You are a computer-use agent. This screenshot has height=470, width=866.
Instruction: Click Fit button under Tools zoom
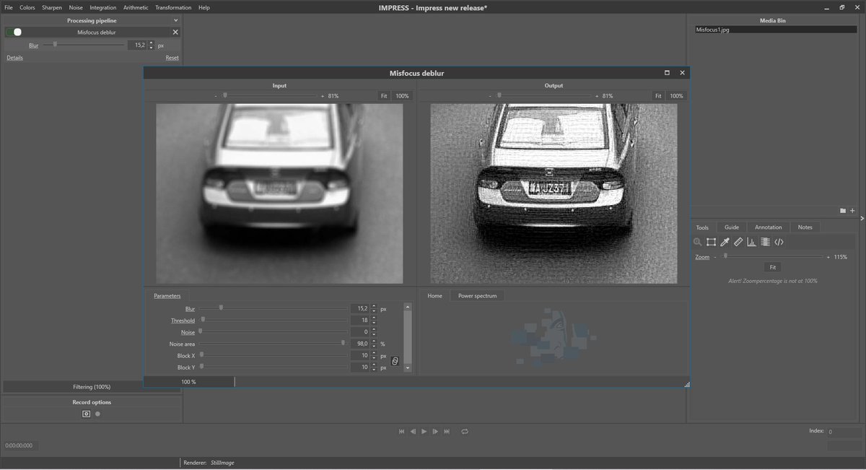tap(773, 267)
